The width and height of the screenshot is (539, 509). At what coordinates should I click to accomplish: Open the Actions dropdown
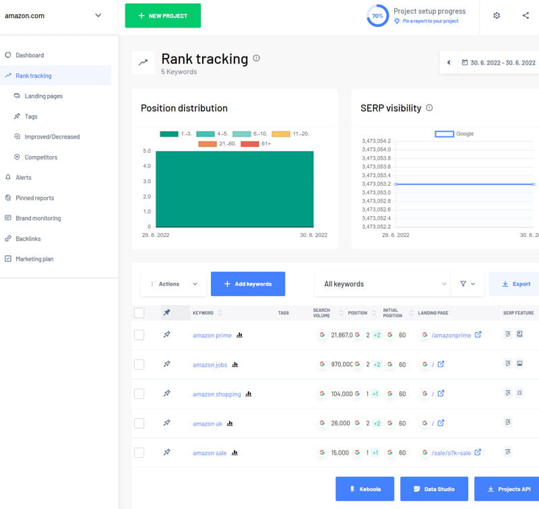(174, 284)
